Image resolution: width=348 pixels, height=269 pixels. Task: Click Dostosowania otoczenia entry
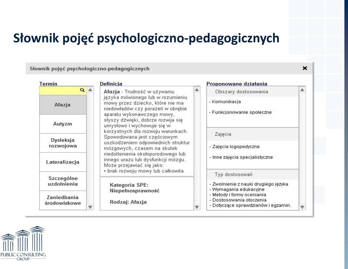[x=238, y=200]
